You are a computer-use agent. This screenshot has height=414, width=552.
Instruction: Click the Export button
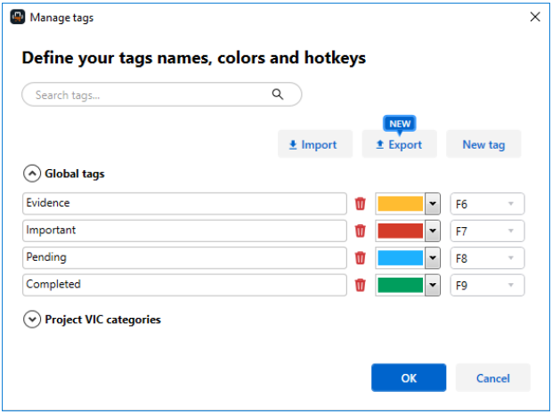click(400, 144)
